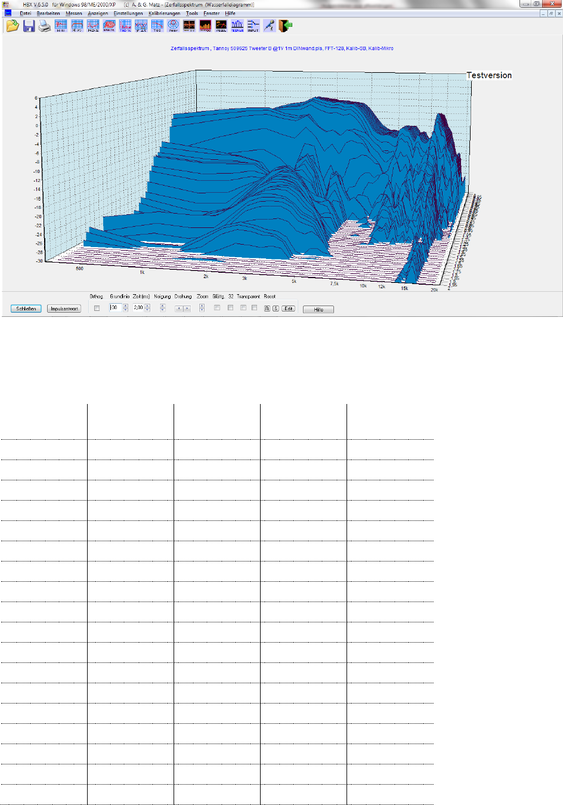This screenshot has height=805, width=563.
Task: Click the microphone icon in toolbar
Action: [x=270, y=26]
